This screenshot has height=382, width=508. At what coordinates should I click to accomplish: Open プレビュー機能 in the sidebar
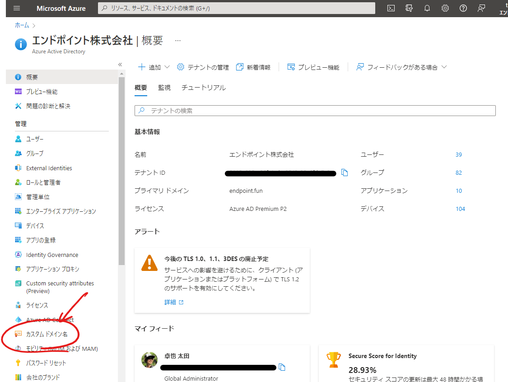[42, 92]
